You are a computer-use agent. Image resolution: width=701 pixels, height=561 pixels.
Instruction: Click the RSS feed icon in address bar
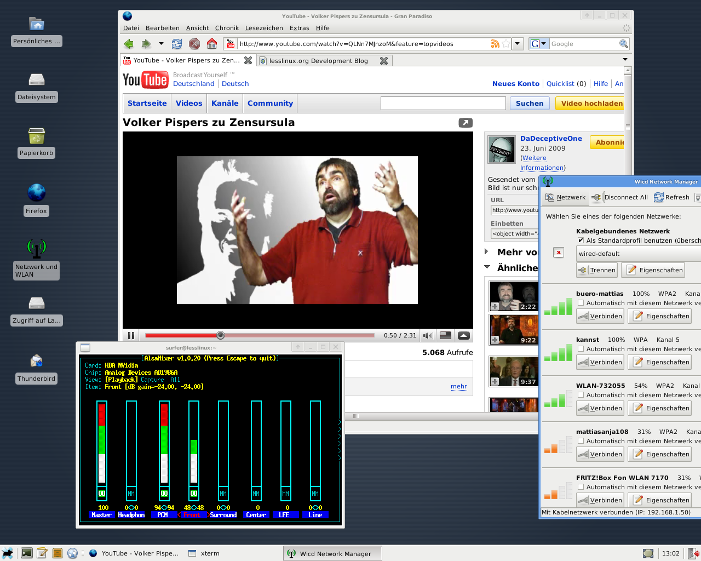click(x=495, y=44)
